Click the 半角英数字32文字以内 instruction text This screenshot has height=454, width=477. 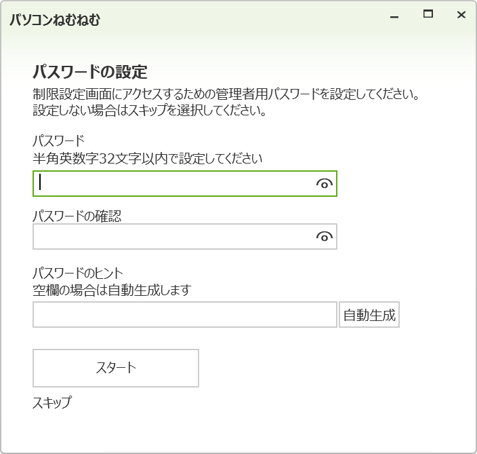tap(147, 159)
